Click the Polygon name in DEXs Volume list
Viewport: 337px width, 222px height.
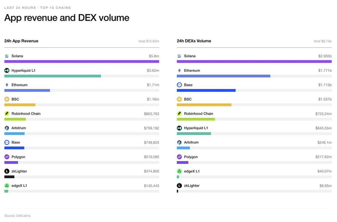[191, 157]
